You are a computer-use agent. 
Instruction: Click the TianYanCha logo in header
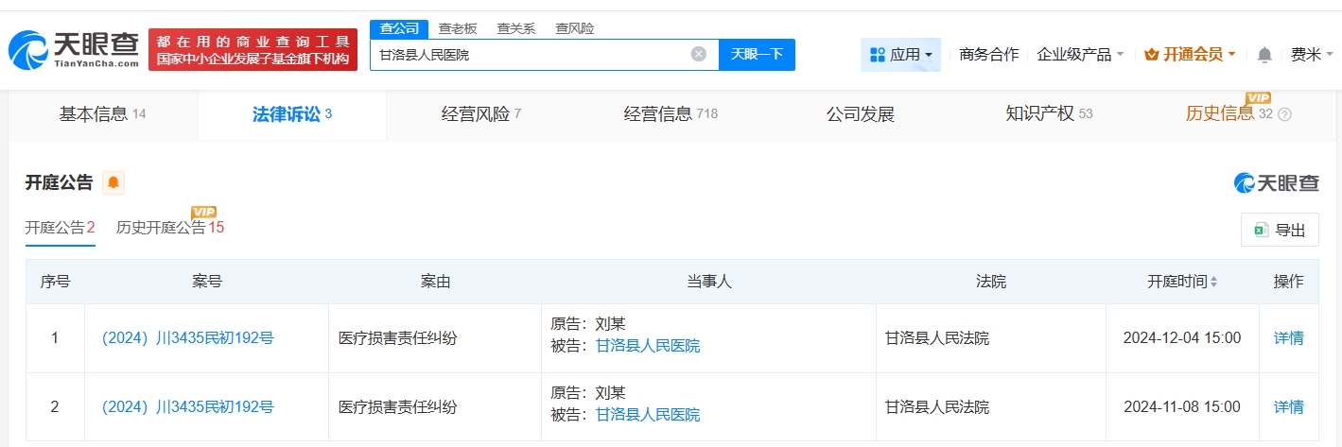point(74,49)
